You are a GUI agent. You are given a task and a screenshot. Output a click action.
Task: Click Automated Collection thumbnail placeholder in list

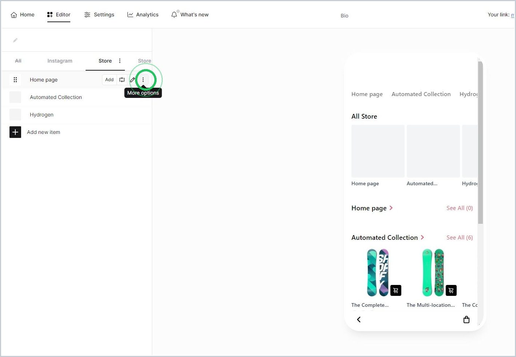click(x=15, y=97)
